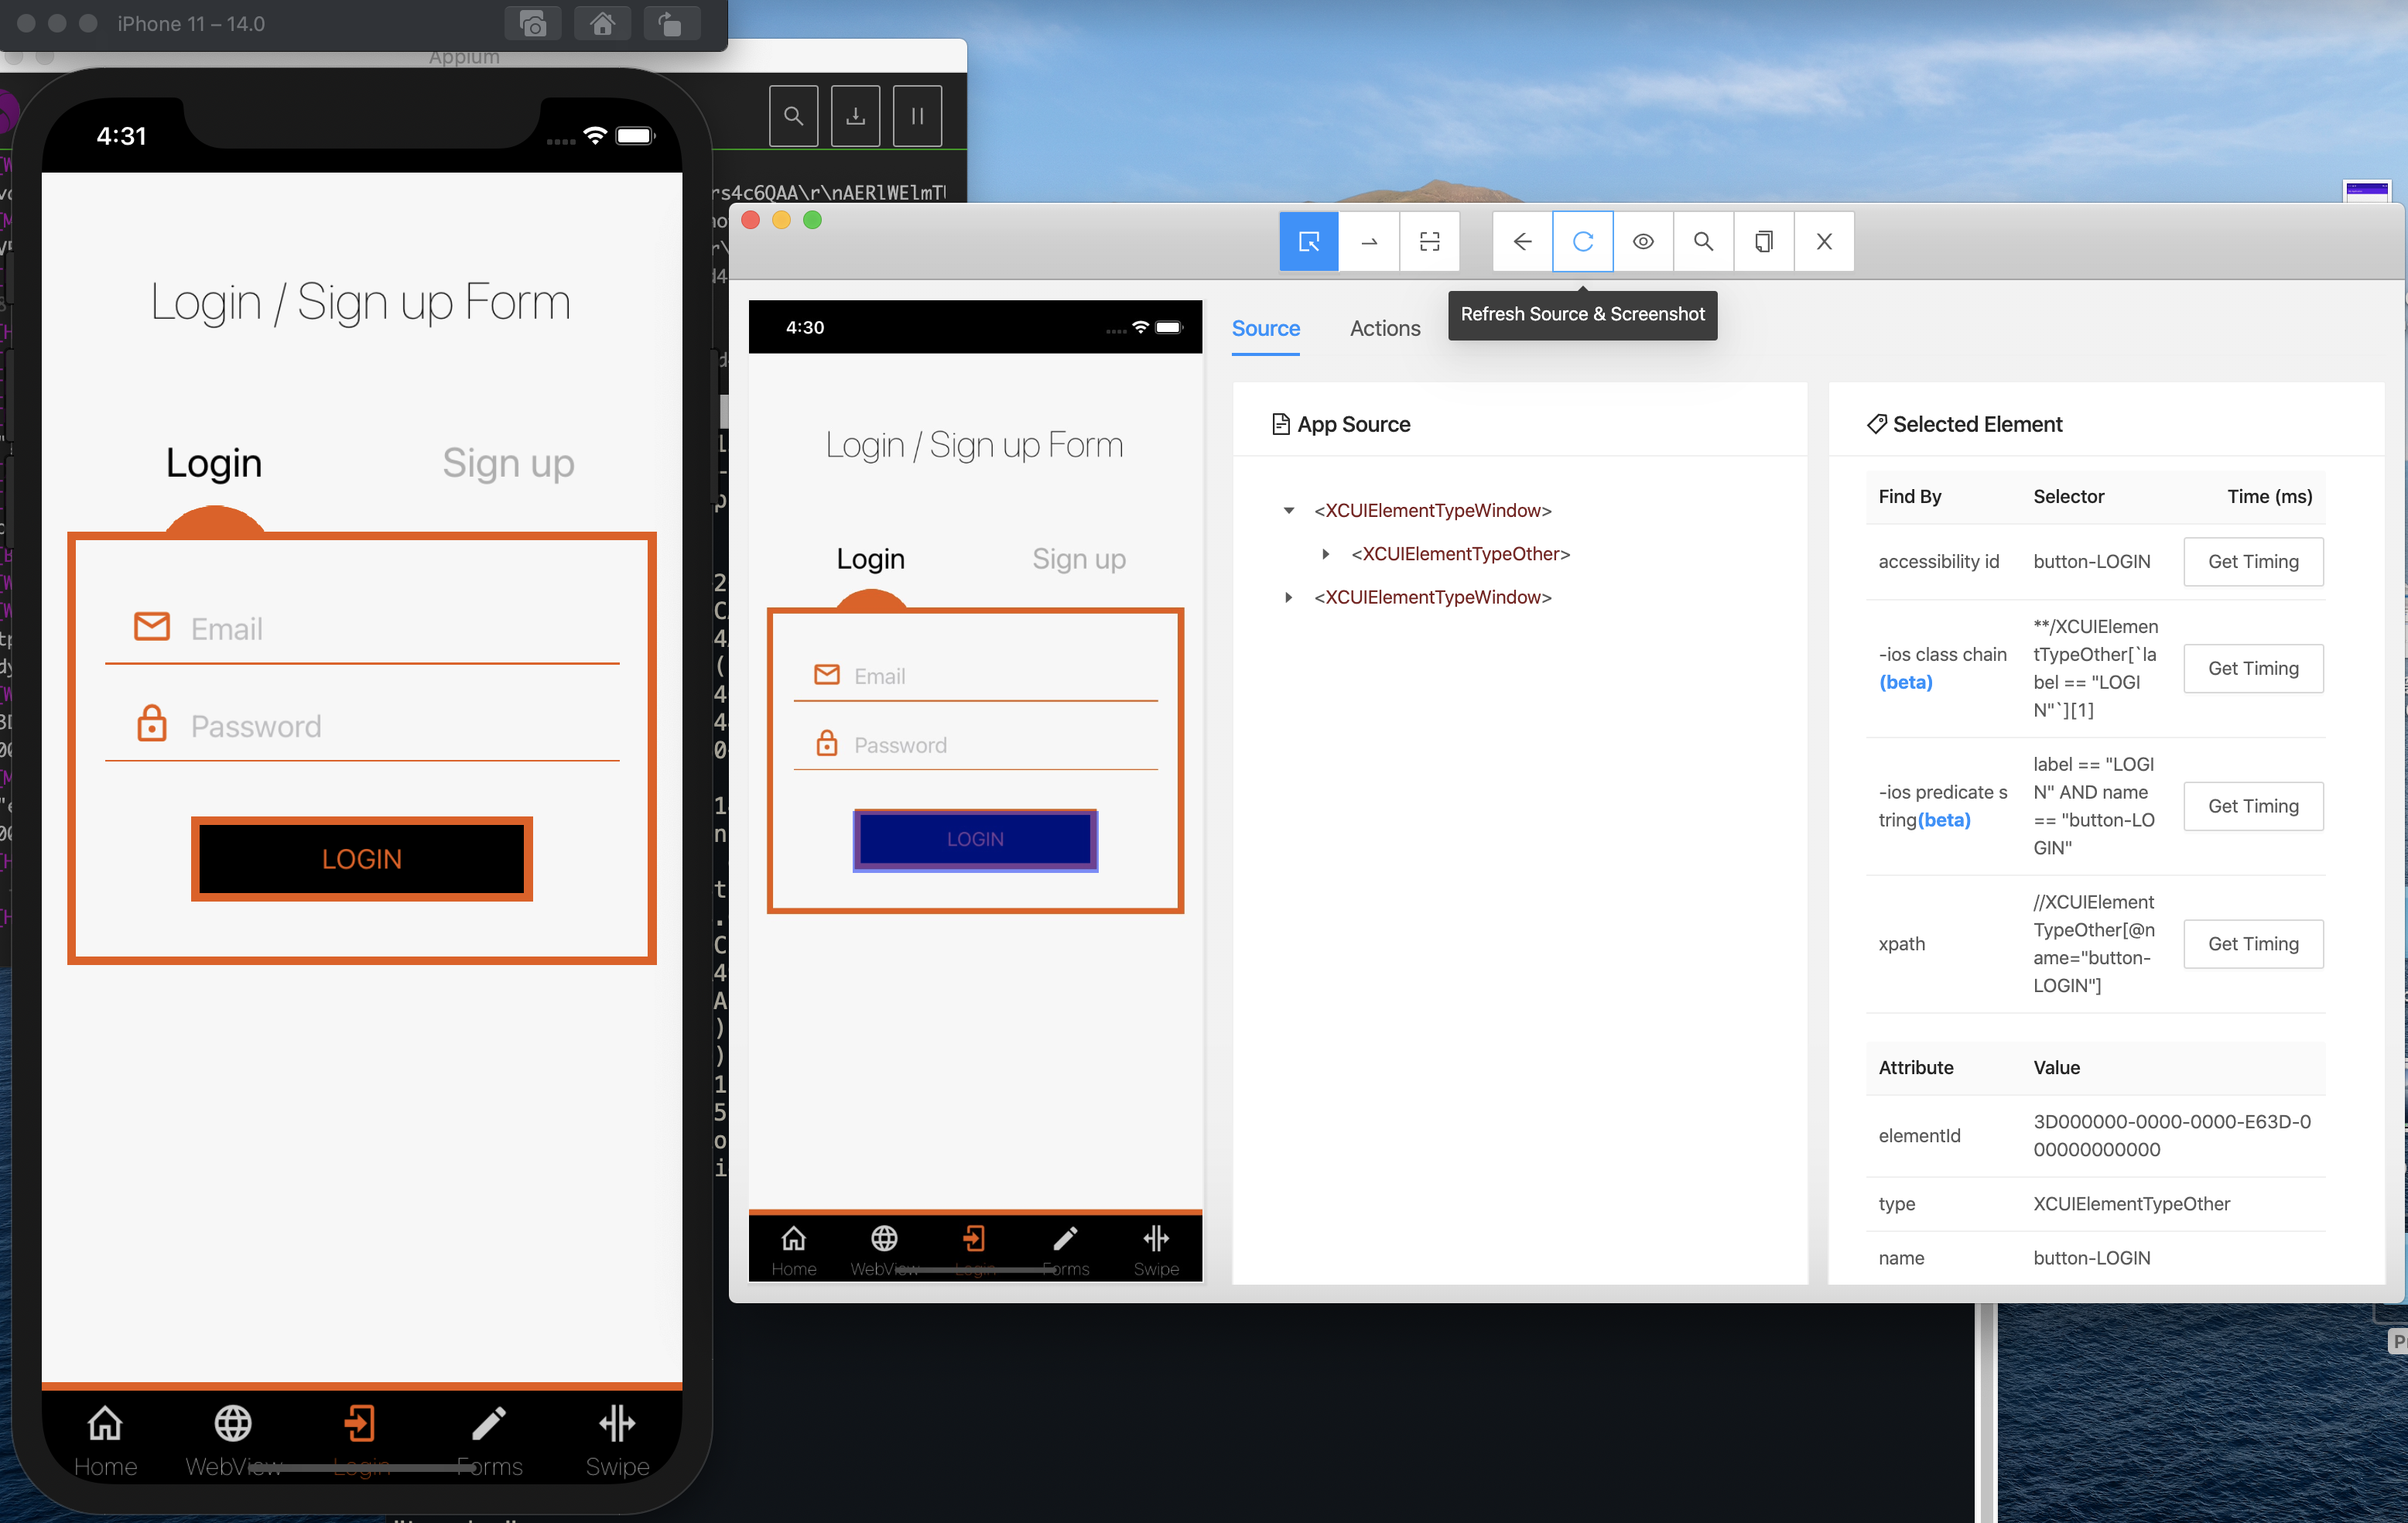Screen dimensions: 2408x1523
Task: Select the Tap By Coordinates tool
Action: (1429, 241)
